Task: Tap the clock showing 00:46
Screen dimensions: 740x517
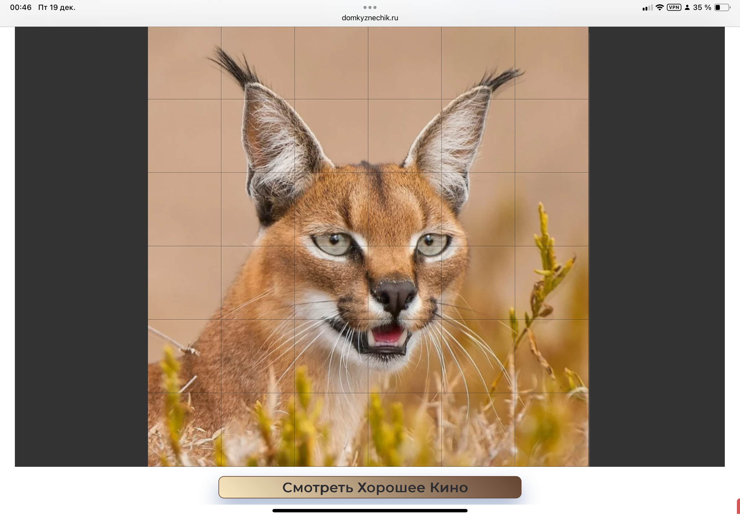Action: pyautogui.click(x=21, y=7)
